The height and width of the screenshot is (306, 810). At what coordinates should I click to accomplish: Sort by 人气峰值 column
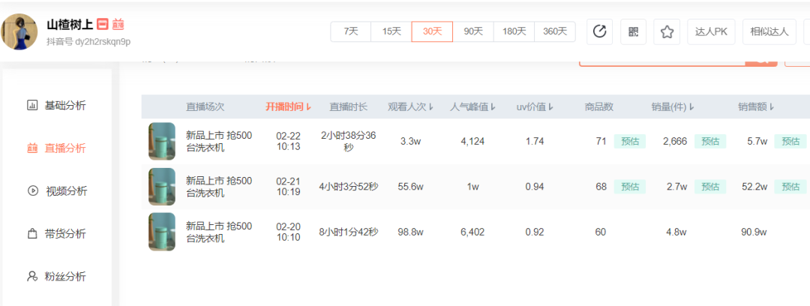coord(472,107)
